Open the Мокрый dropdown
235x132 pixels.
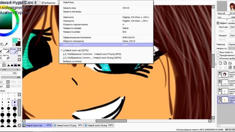(x=232, y=36)
